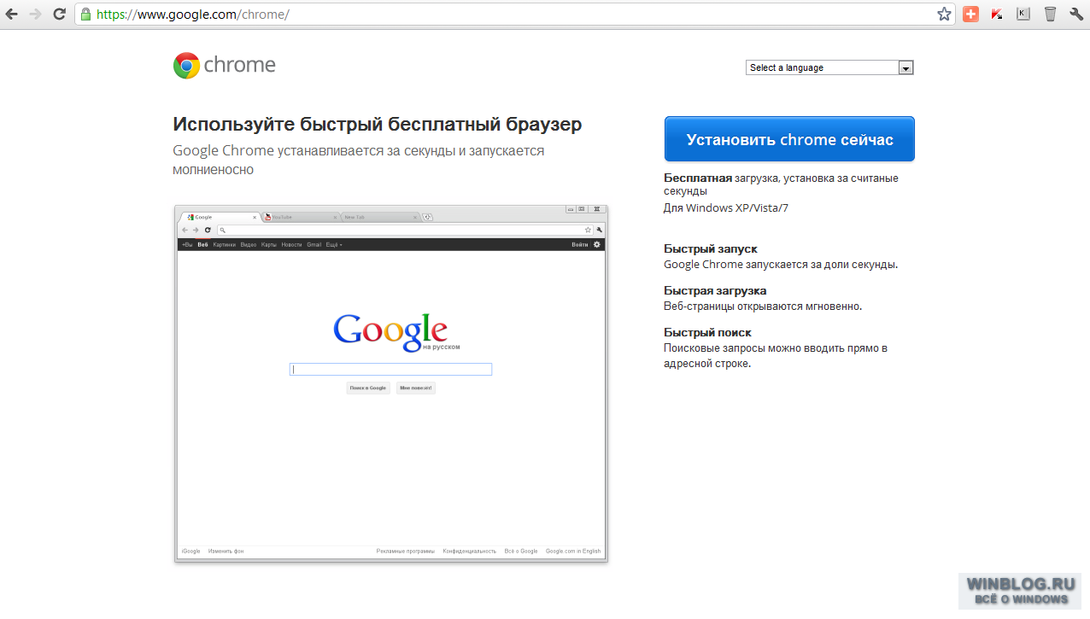1090x619 pixels.
Task: Click the "Быстрый запуск" heading
Action: coord(711,248)
